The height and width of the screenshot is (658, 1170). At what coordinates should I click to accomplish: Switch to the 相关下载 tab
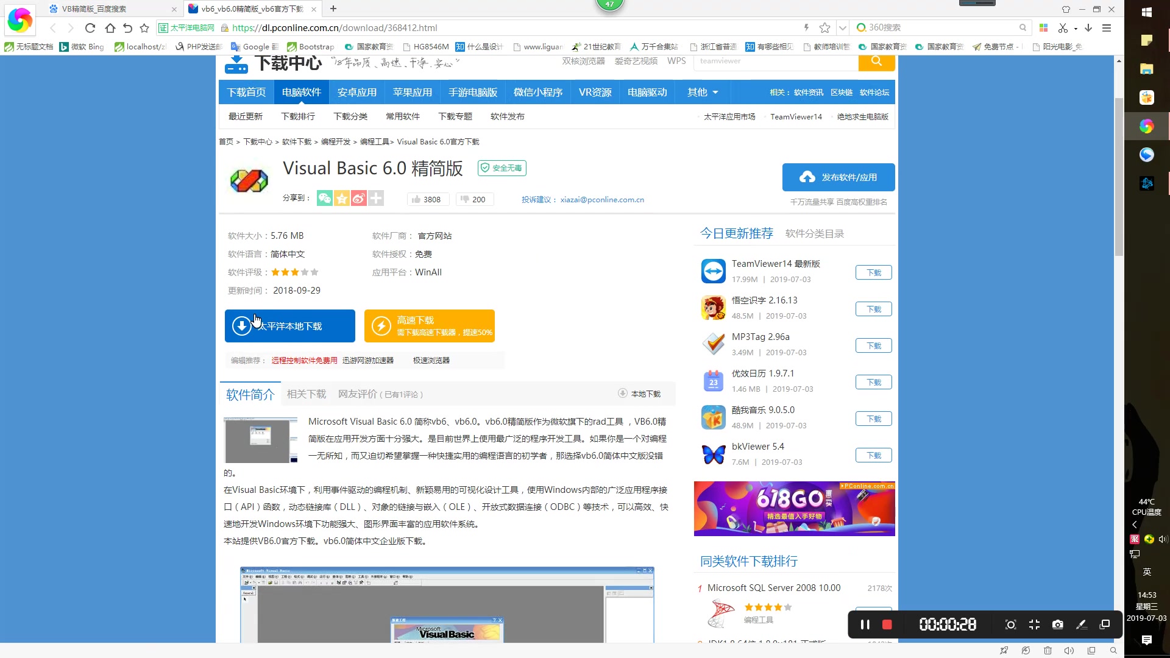[x=307, y=394]
